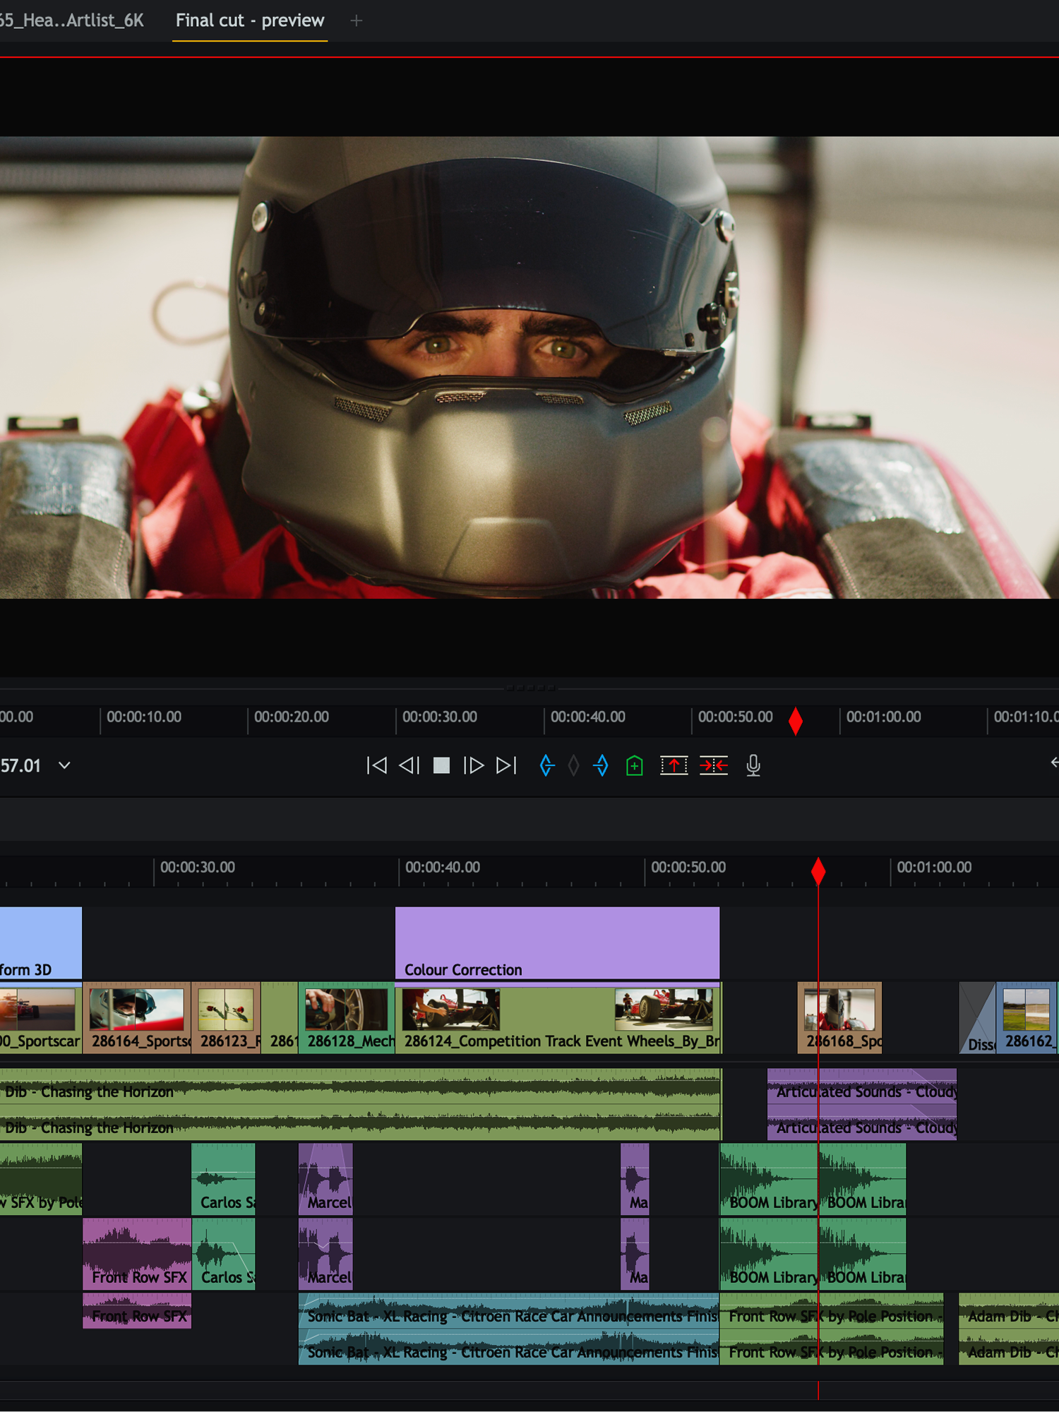Switch to the Final cut - preview tab
The width and height of the screenshot is (1059, 1412).
tap(250, 20)
